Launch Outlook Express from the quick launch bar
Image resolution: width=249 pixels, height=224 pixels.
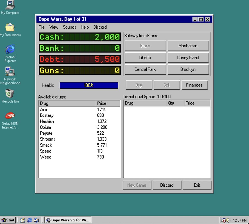(x=37, y=220)
